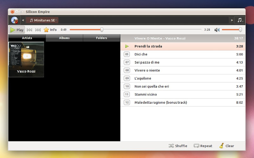254x158 pixels.
Task: Click the Play button
Action: 17,30
